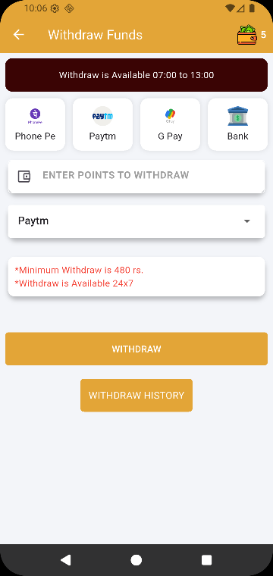
Task: Choose the Paytm logo icon
Action: [102, 116]
